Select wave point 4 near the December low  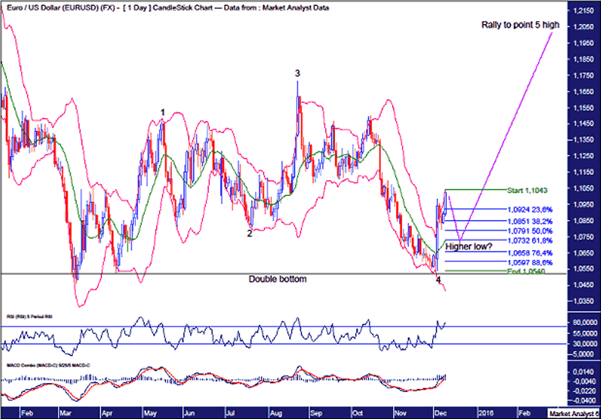point(439,279)
